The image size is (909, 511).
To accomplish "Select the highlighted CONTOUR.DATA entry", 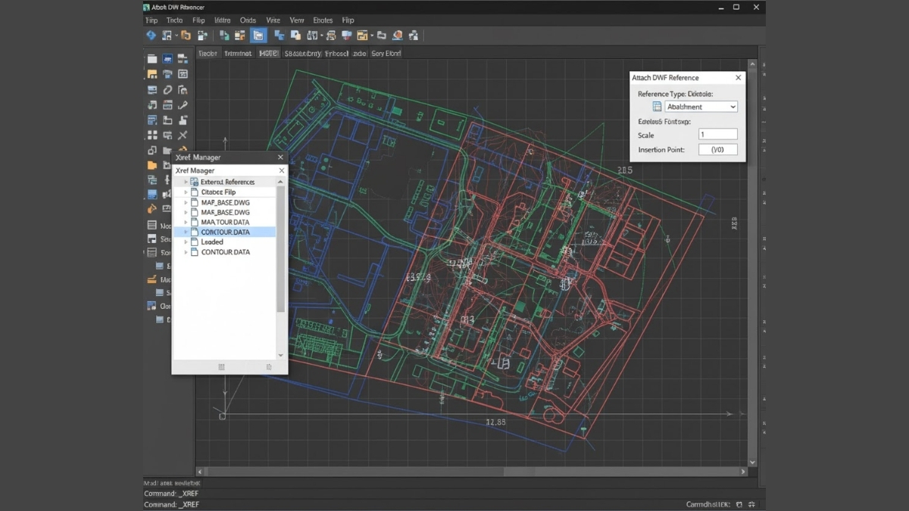I will pos(225,232).
